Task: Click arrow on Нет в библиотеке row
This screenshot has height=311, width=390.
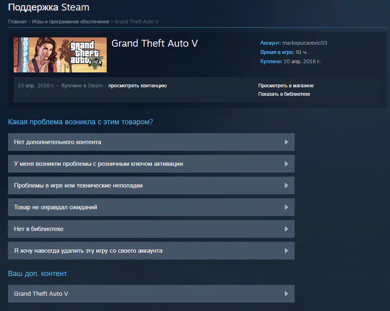Action: tap(286, 229)
